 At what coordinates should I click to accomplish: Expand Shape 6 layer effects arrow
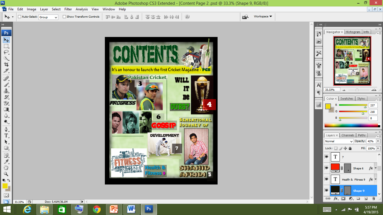(376, 168)
